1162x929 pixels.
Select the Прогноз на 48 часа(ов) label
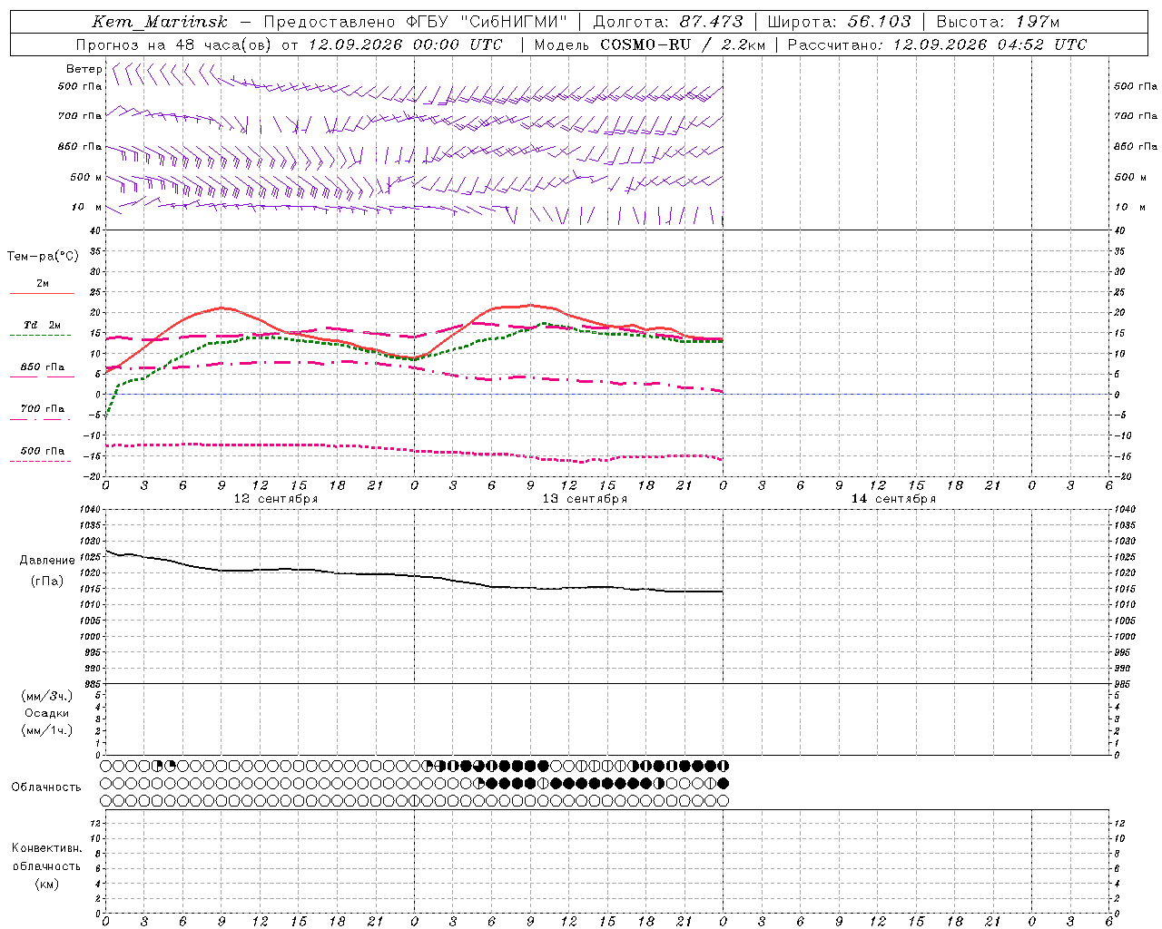pos(172,44)
